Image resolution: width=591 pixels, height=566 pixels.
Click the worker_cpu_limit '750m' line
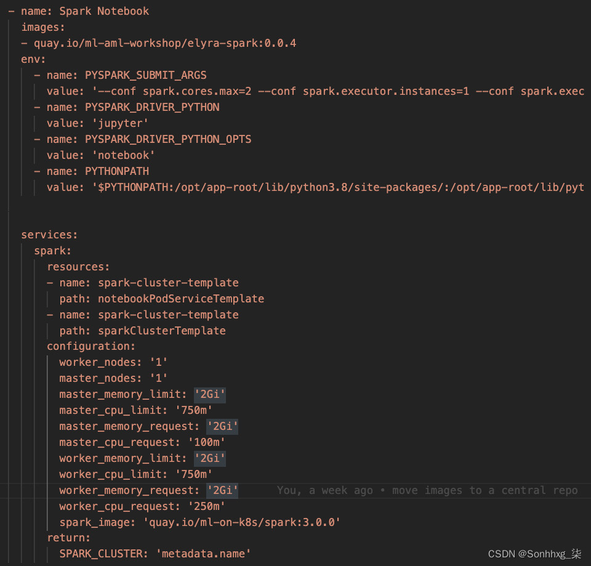pyautogui.click(x=135, y=474)
